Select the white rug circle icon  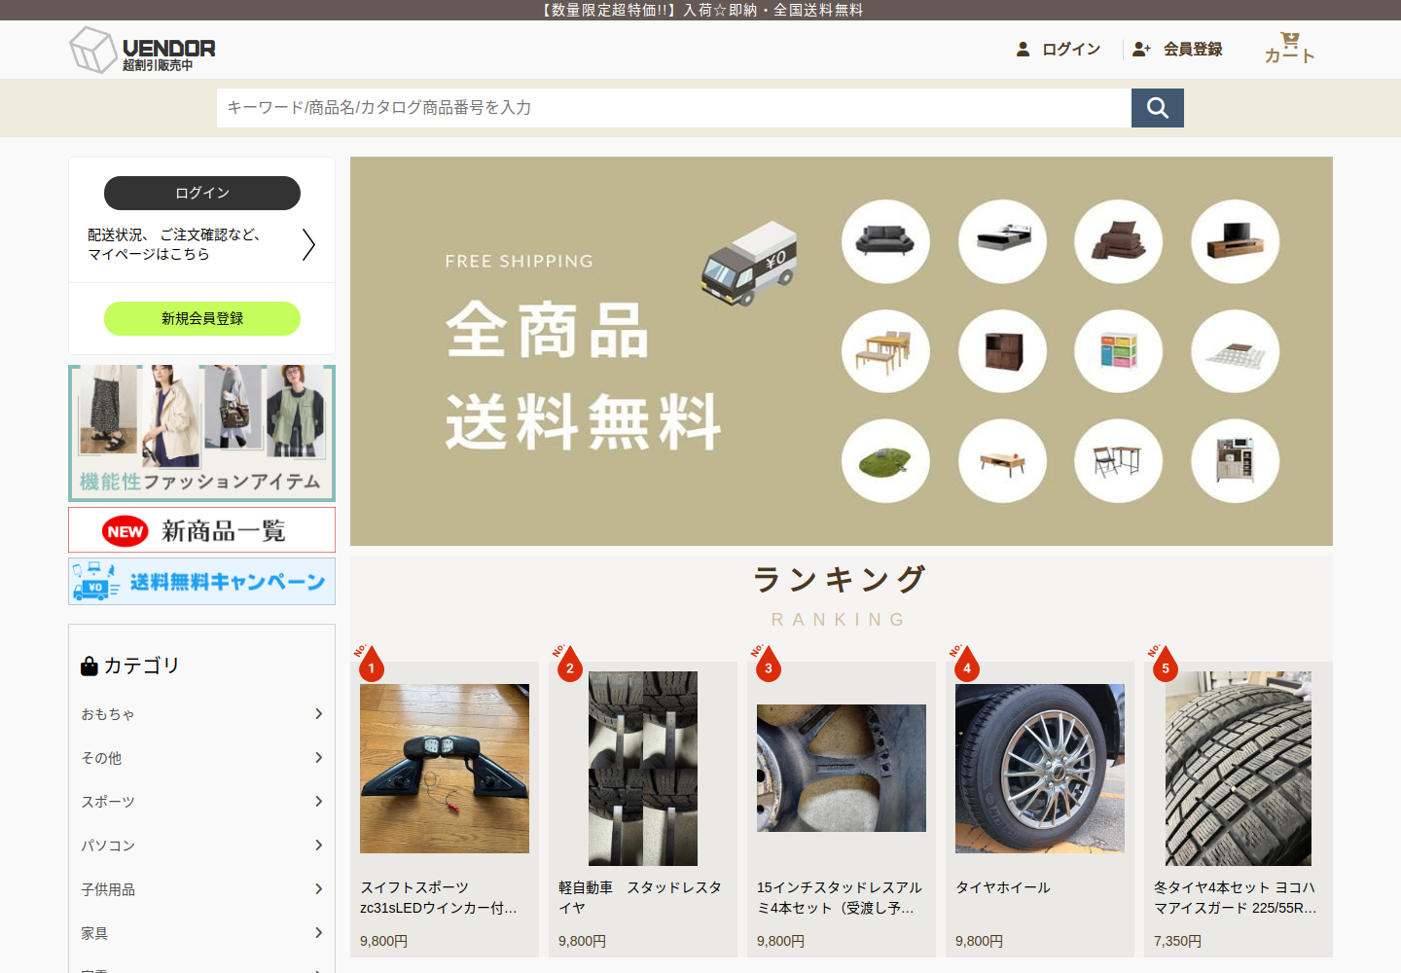pos(1236,351)
